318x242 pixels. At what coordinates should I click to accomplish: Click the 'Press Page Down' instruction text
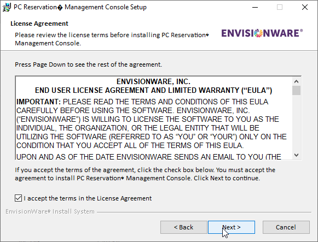pos(89,64)
